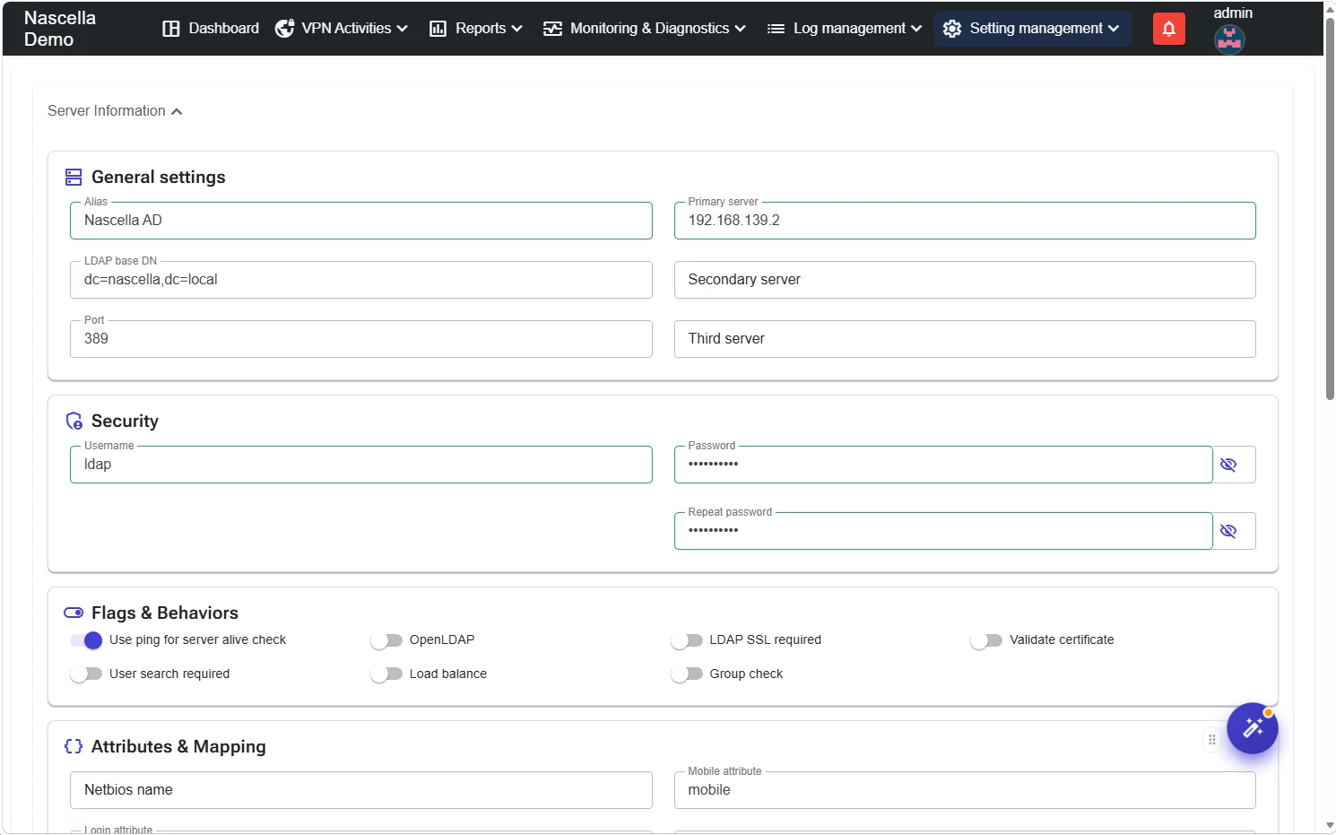Enable Validate certificate switch
This screenshot has height=835, width=1336.
(x=986, y=640)
